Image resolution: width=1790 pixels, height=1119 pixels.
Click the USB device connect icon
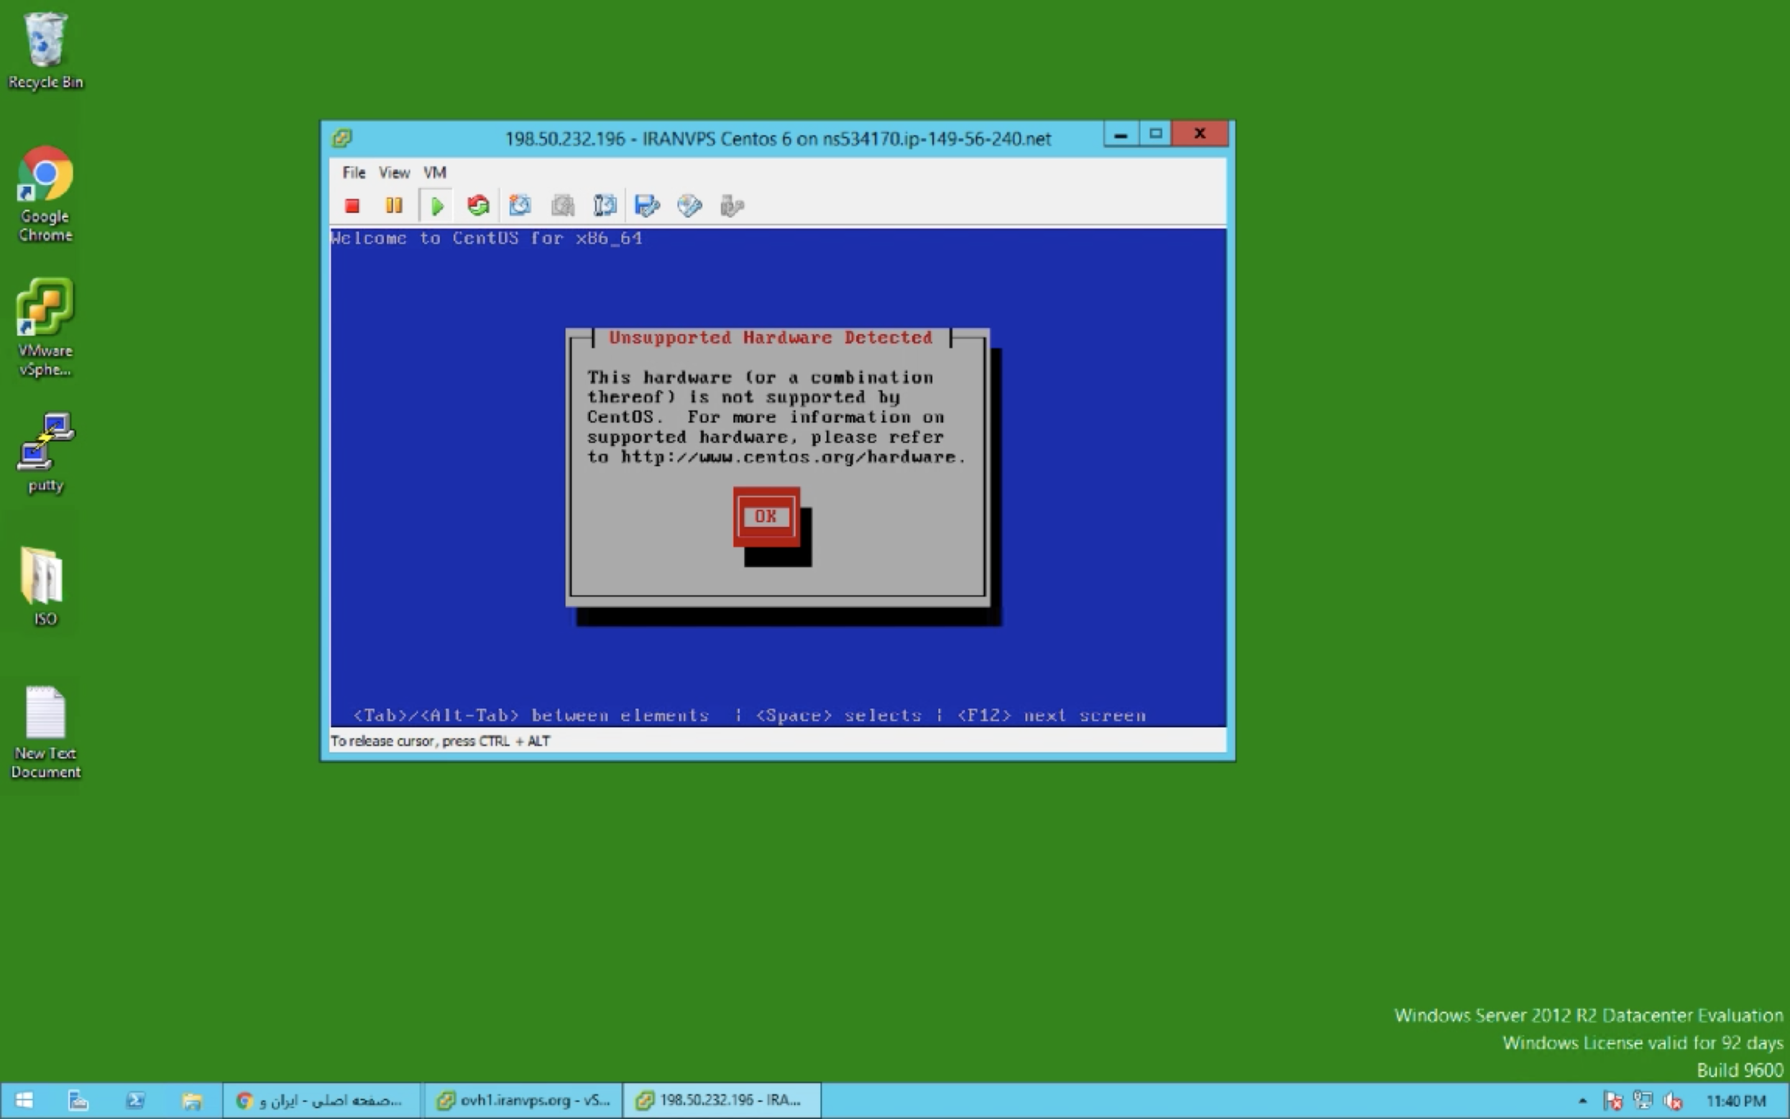[731, 206]
